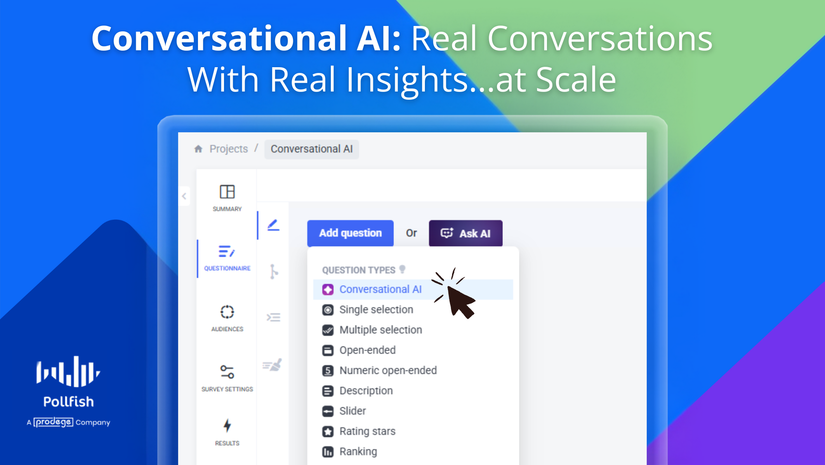Image resolution: width=825 pixels, height=465 pixels.
Task: Choose Ranking question type
Action: click(x=413, y=451)
